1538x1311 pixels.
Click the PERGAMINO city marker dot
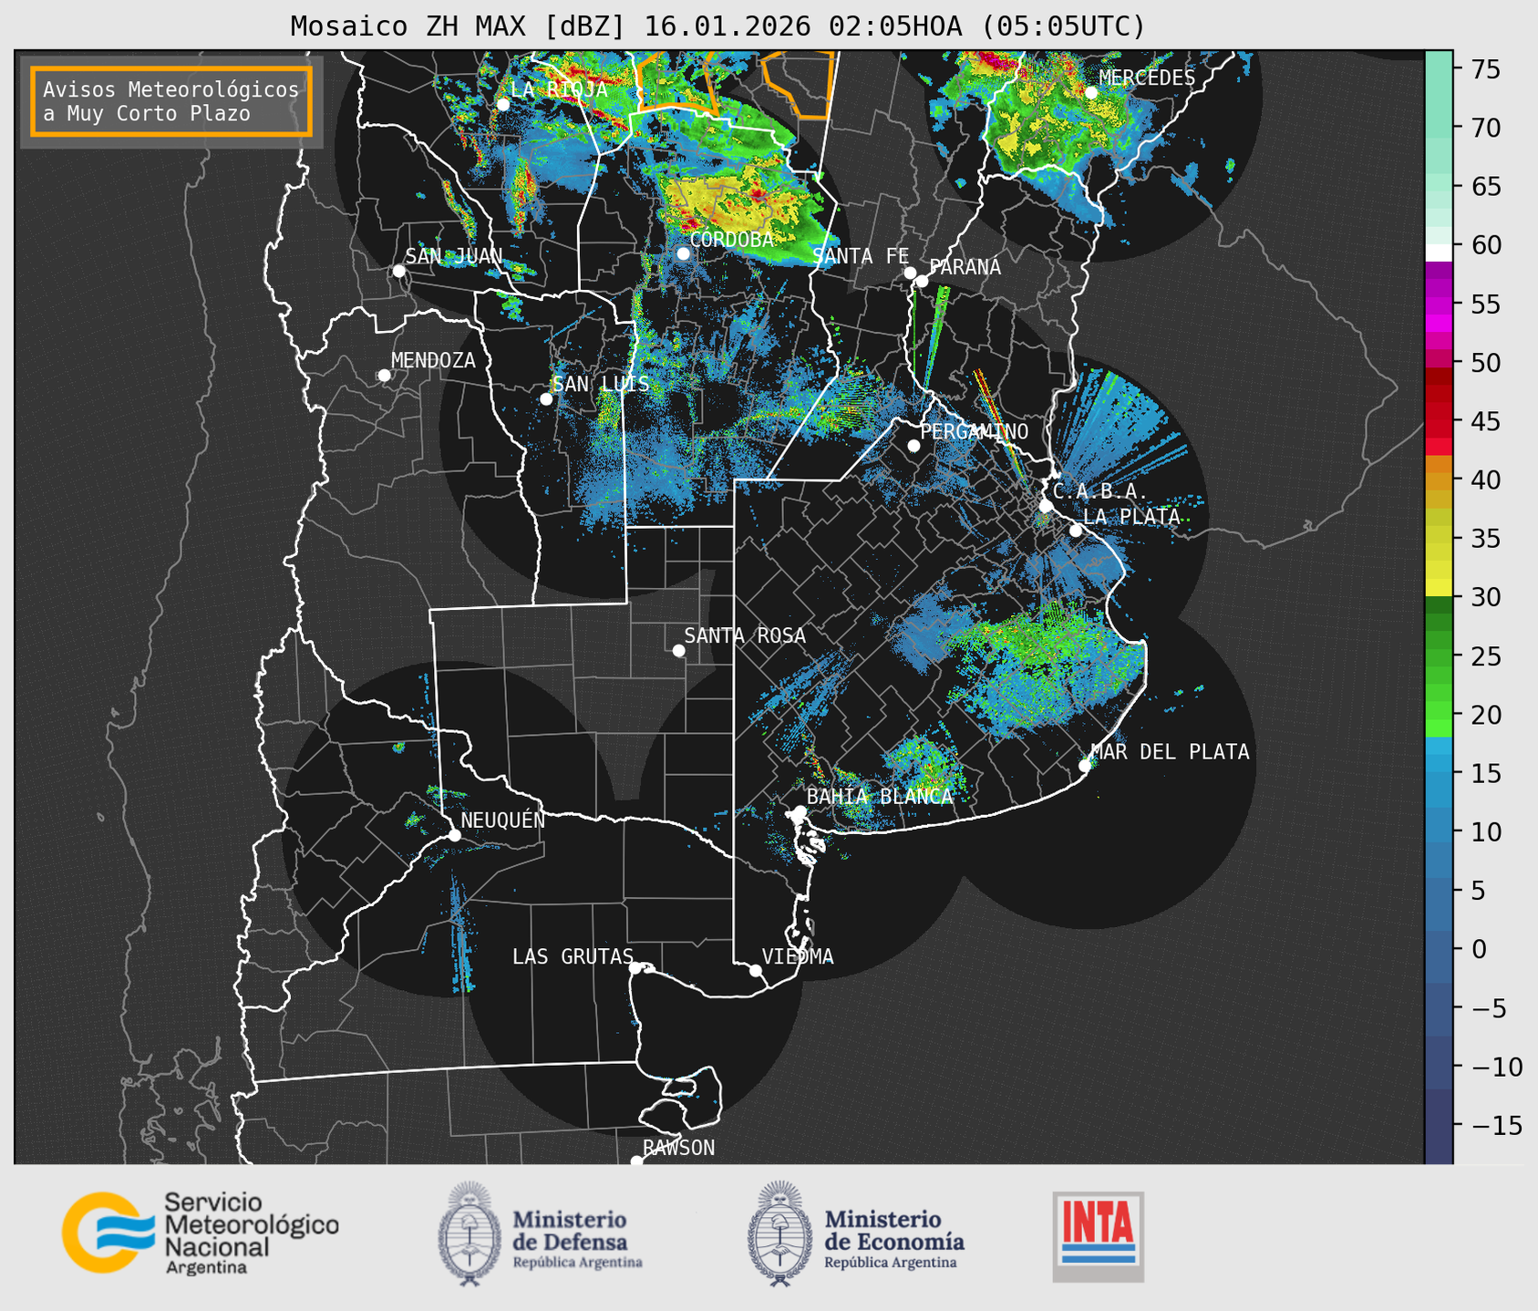914,446
